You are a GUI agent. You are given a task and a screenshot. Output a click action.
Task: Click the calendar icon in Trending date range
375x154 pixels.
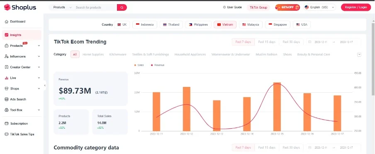pos(310,42)
